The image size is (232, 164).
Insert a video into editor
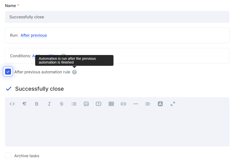98,104
